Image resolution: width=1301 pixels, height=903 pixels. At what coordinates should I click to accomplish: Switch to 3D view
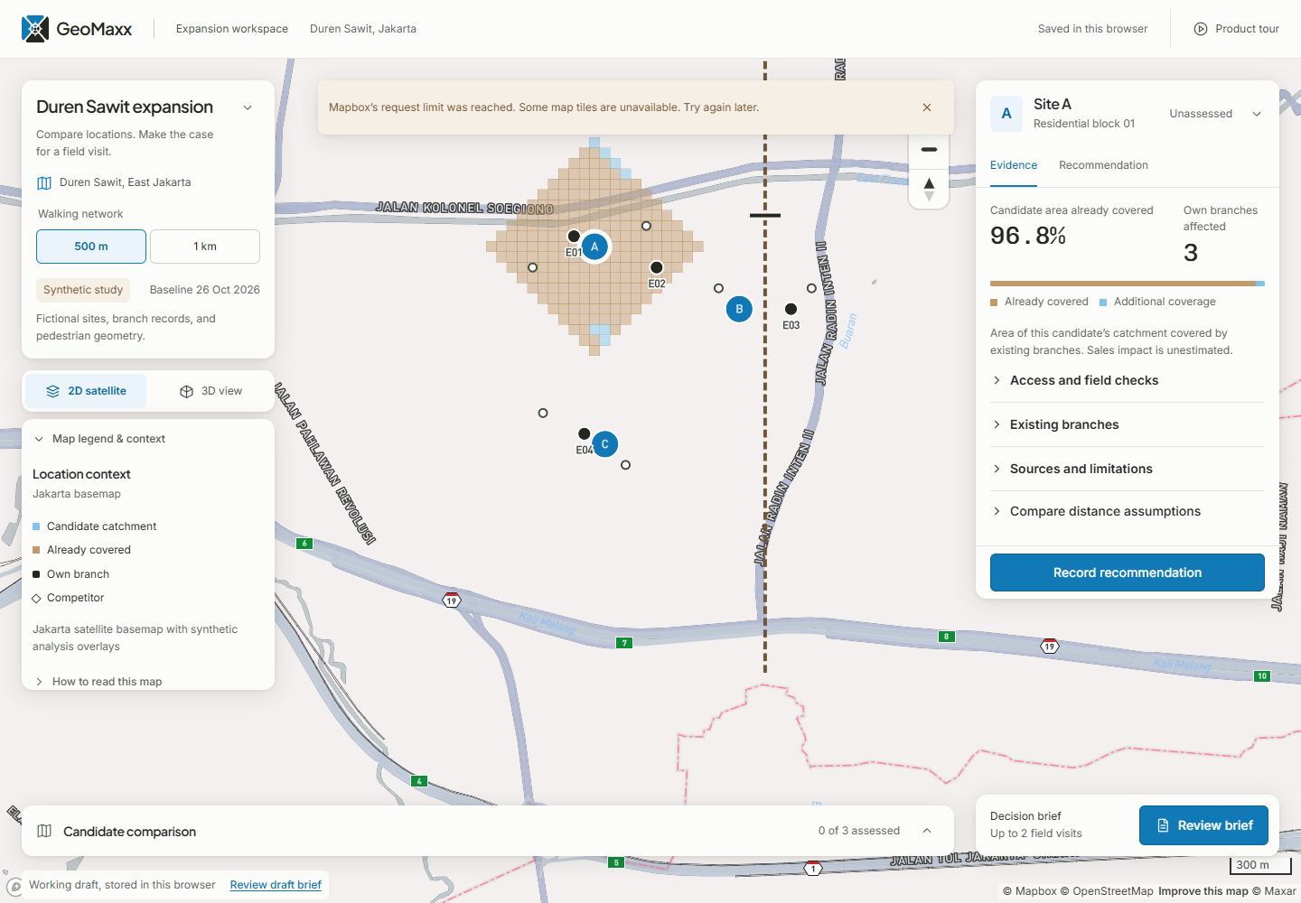click(x=211, y=391)
